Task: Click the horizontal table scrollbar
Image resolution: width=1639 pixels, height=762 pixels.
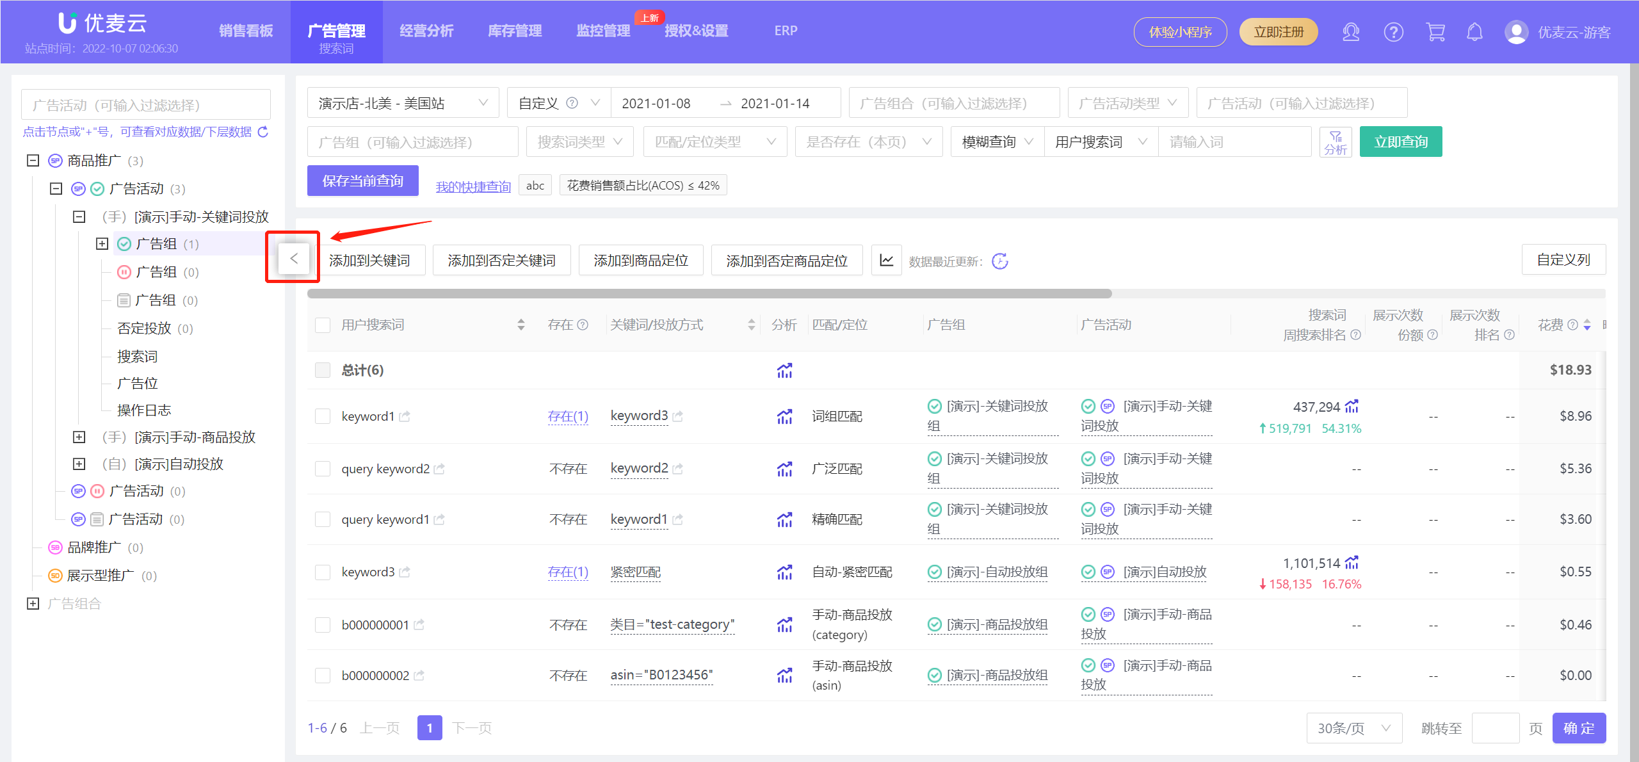Action: point(709,294)
